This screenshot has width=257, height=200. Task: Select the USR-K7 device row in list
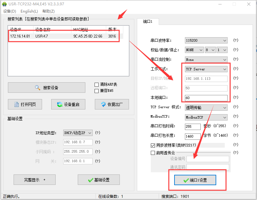63,36
